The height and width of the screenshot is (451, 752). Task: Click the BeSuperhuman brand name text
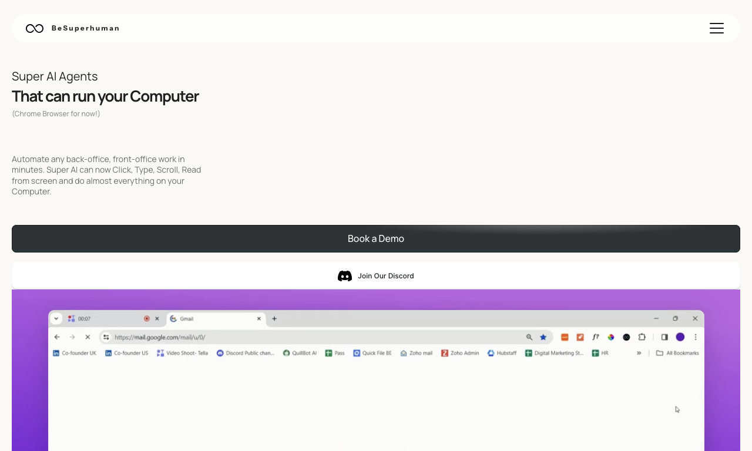coord(86,28)
